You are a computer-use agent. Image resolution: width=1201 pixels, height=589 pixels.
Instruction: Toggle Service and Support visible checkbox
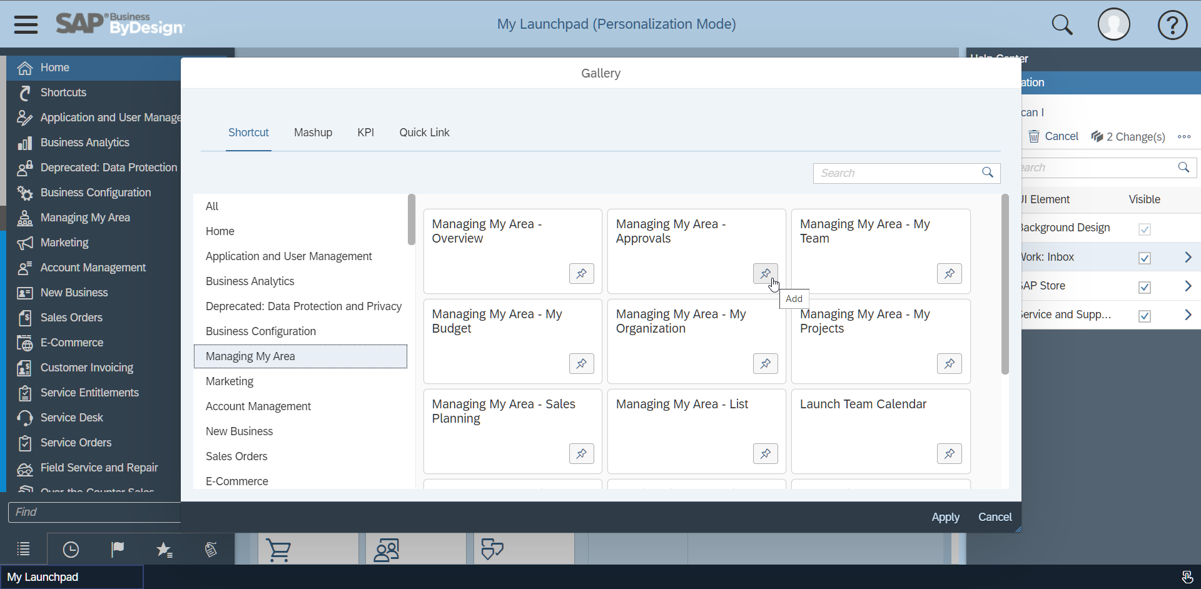tap(1145, 316)
